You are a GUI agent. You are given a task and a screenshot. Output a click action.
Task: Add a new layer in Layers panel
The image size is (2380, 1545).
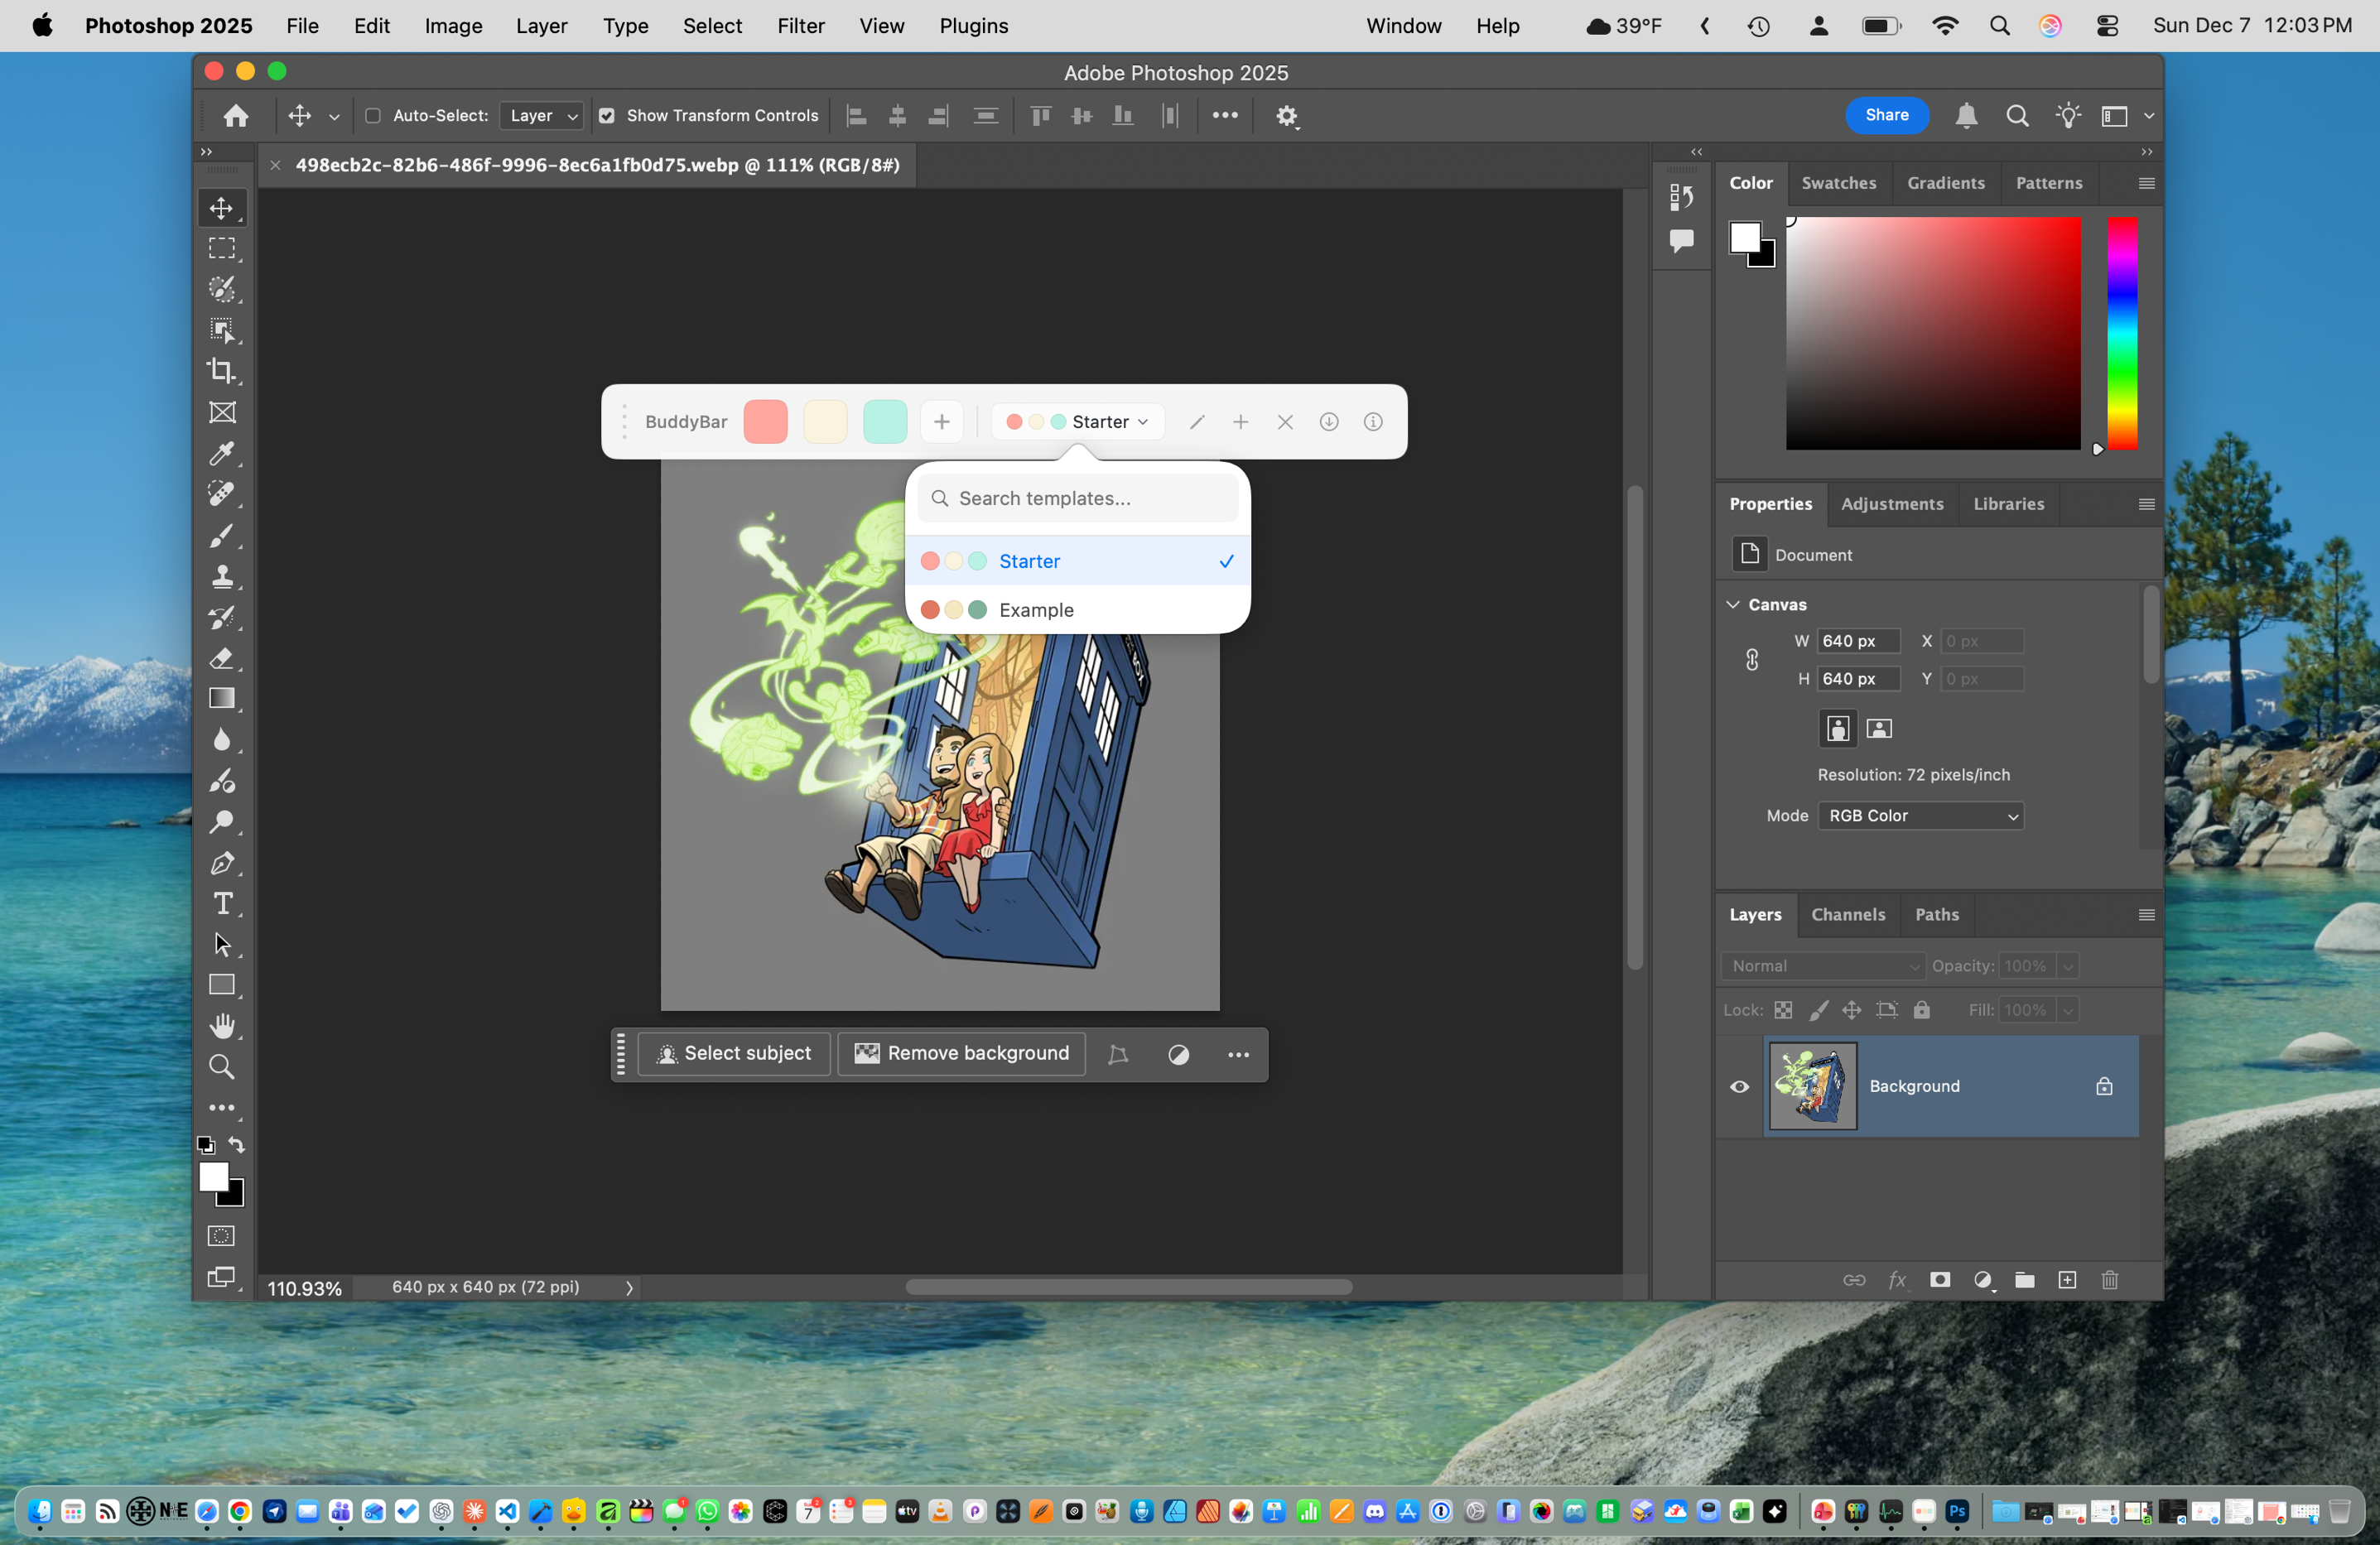2067,1280
